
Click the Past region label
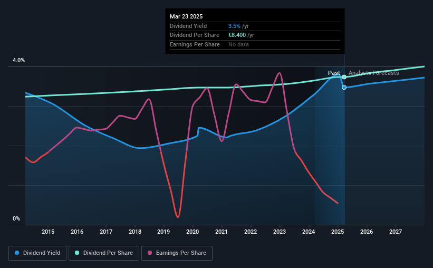[x=334, y=73]
